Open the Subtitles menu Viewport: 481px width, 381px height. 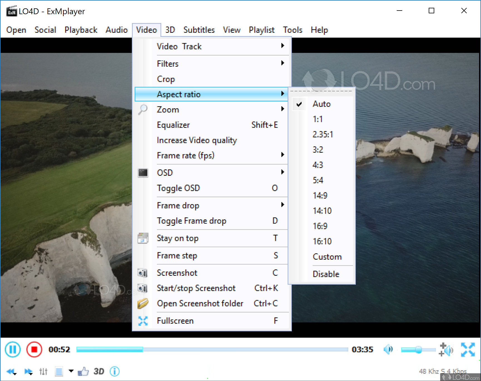(199, 30)
